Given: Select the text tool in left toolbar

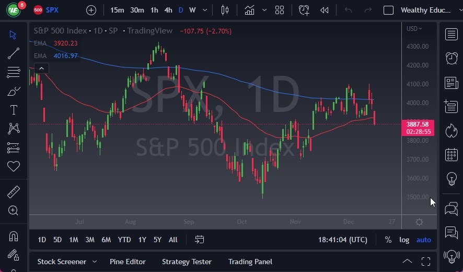Looking at the screenshot, I should 14,110.
